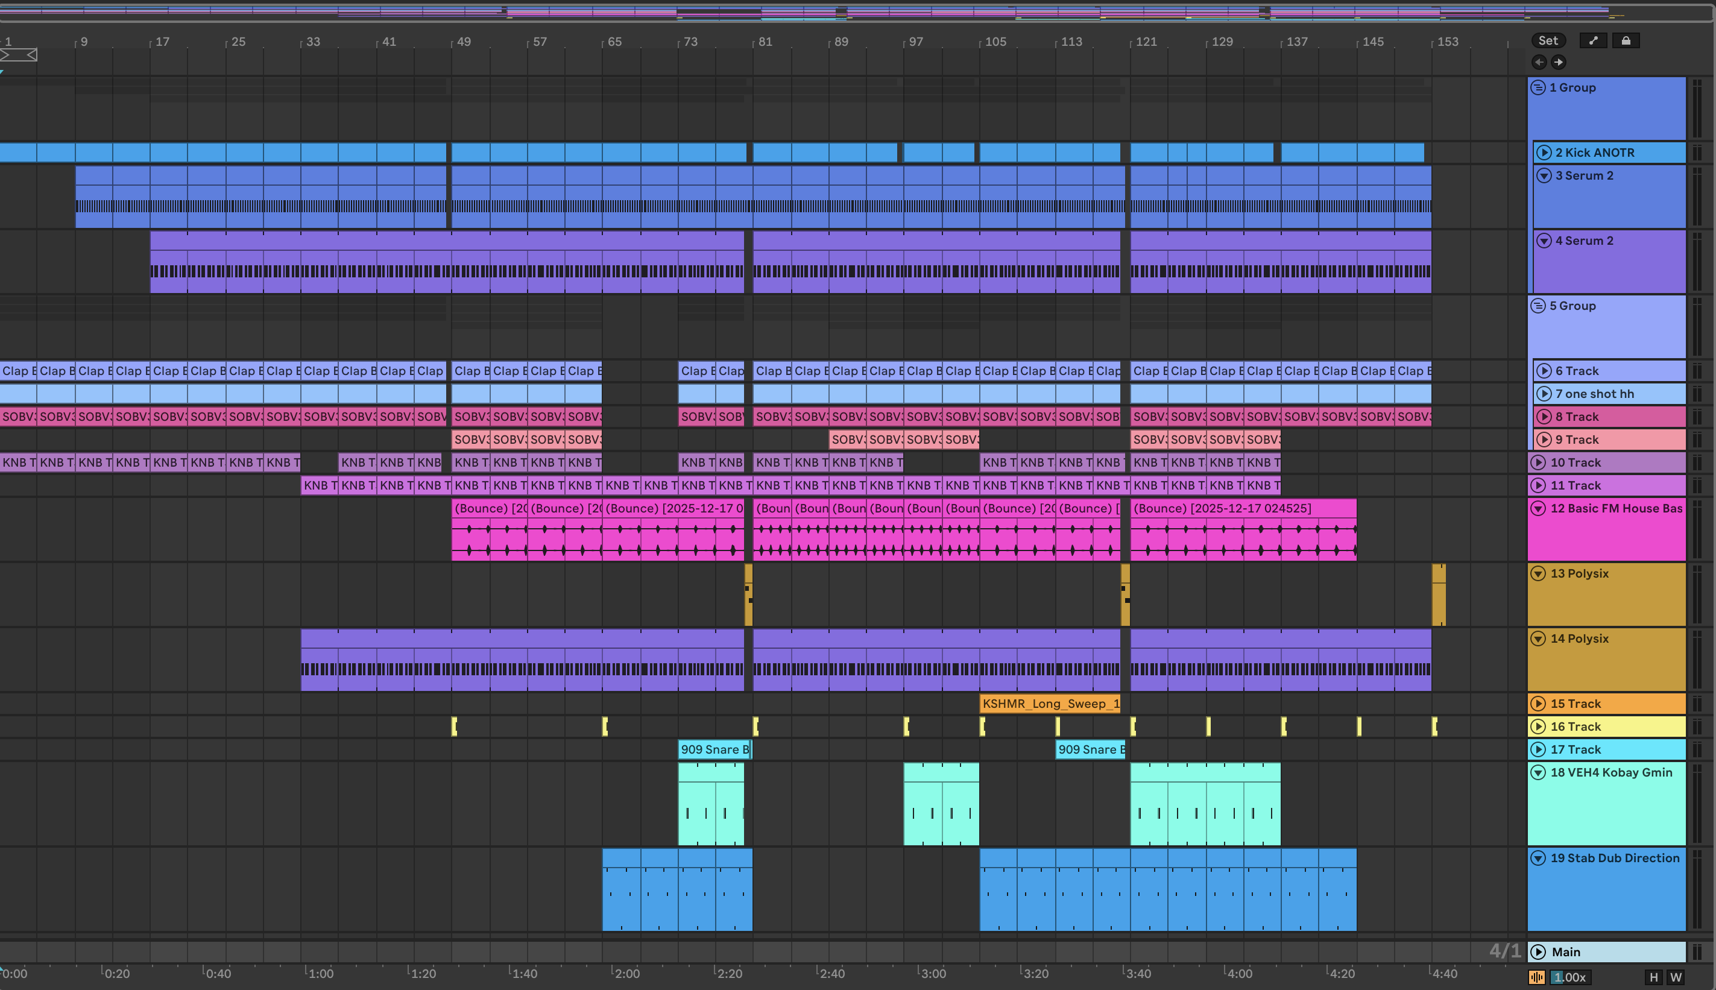This screenshot has width=1716, height=990.
Task: Click bar 121 on the beat ruler
Action: tap(1146, 42)
